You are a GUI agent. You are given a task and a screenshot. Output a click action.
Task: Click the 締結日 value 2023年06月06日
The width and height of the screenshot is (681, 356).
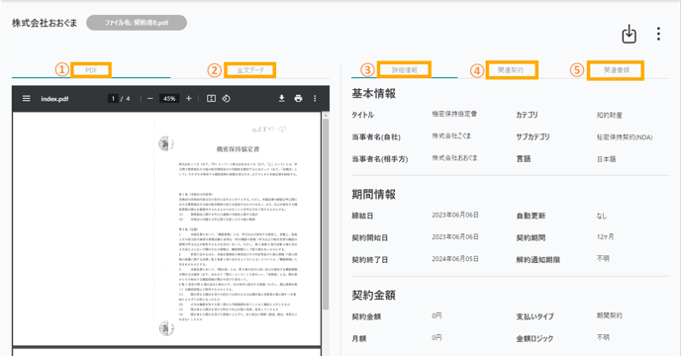tap(455, 215)
